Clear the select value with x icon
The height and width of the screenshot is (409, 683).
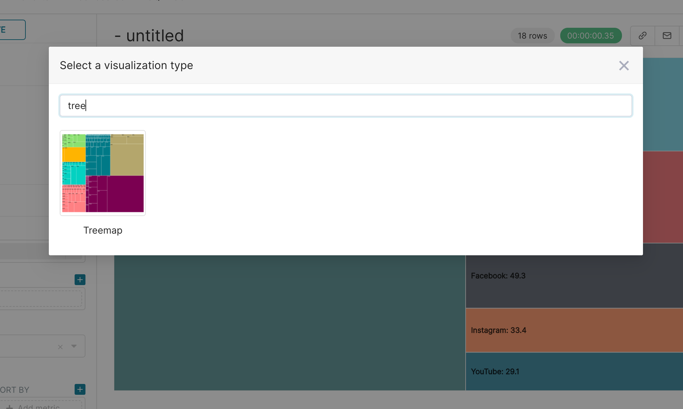pos(60,347)
